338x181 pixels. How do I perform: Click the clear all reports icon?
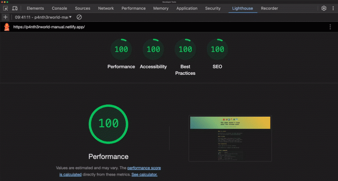pos(79,17)
